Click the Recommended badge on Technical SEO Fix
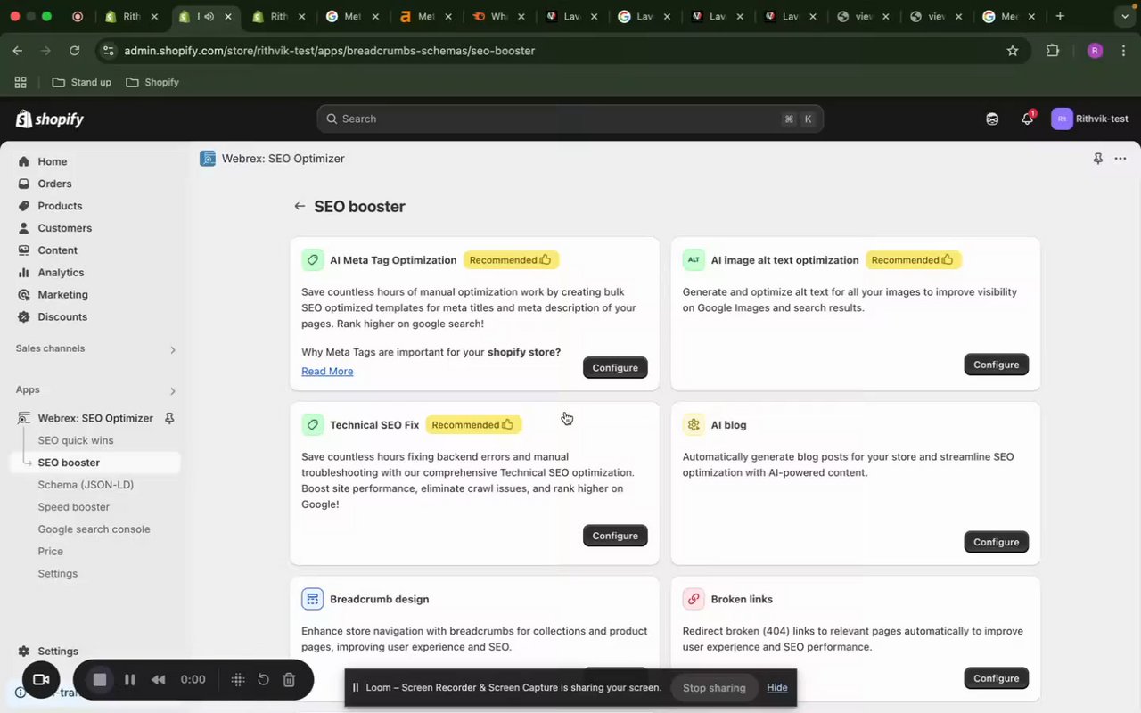 [473, 425]
